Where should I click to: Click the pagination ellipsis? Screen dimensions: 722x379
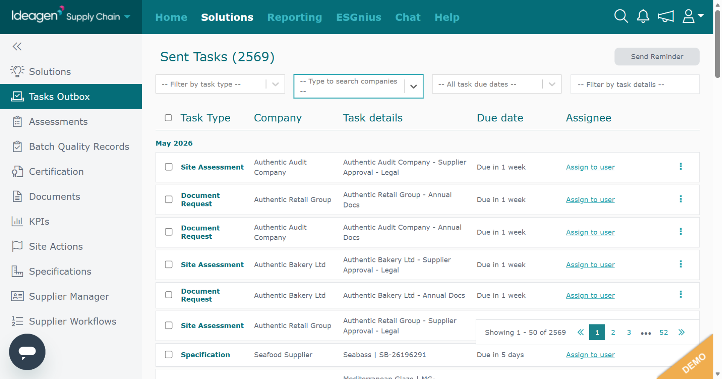646,333
